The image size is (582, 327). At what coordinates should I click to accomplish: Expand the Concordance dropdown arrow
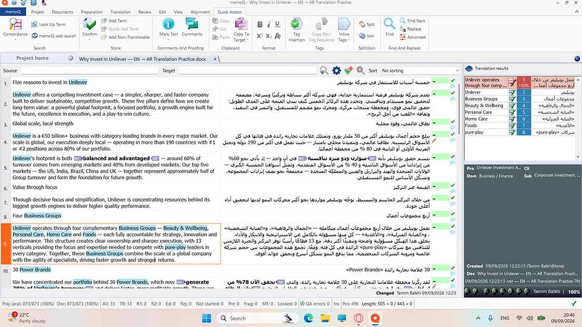[x=15, y=39]
